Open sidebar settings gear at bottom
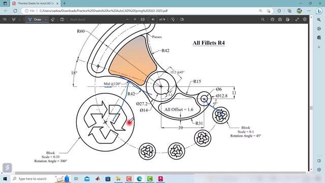 [319, 169]
